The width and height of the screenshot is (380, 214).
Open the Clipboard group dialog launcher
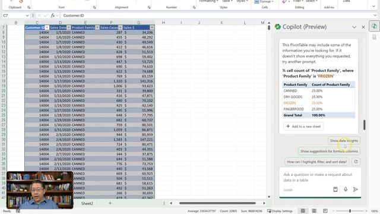coord(29,8)
